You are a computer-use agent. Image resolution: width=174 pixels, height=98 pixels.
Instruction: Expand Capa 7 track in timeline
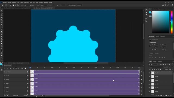pyautogui.click(x=5, y=83)
